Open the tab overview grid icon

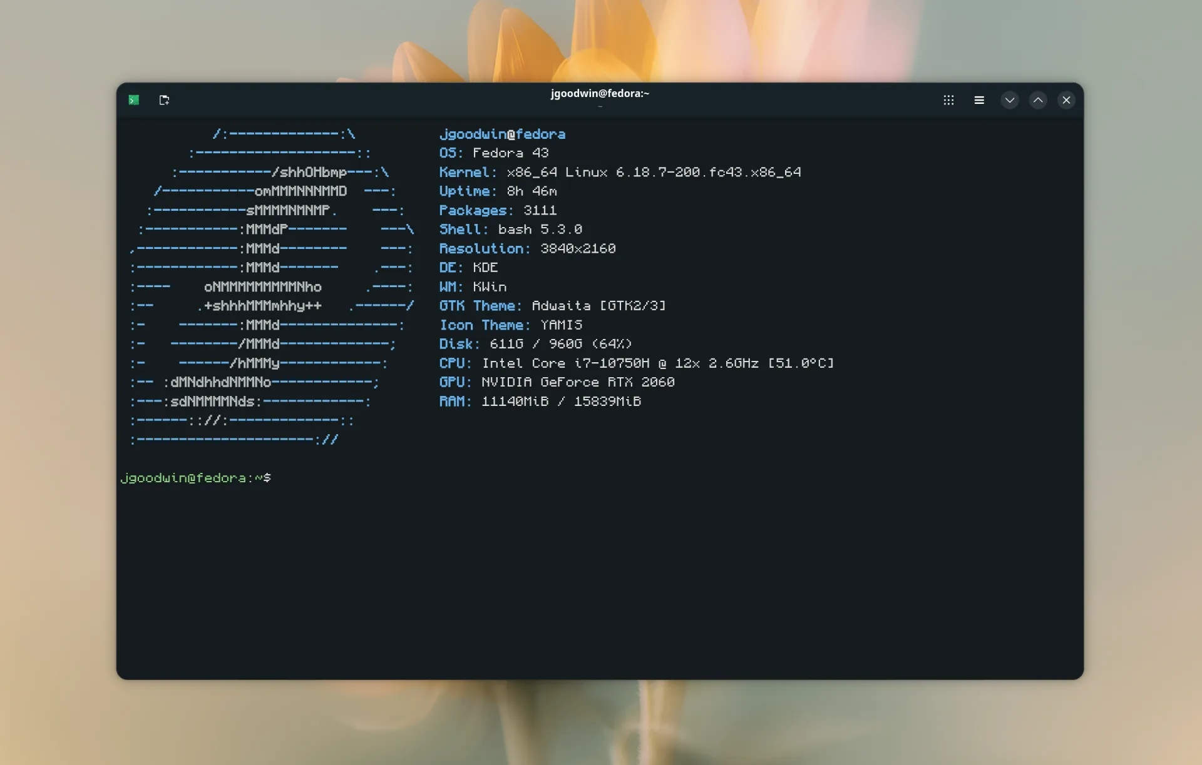click(x=949, y=99)
